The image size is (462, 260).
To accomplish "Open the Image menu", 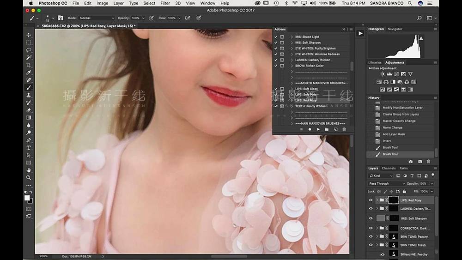I will pos(102,3).
